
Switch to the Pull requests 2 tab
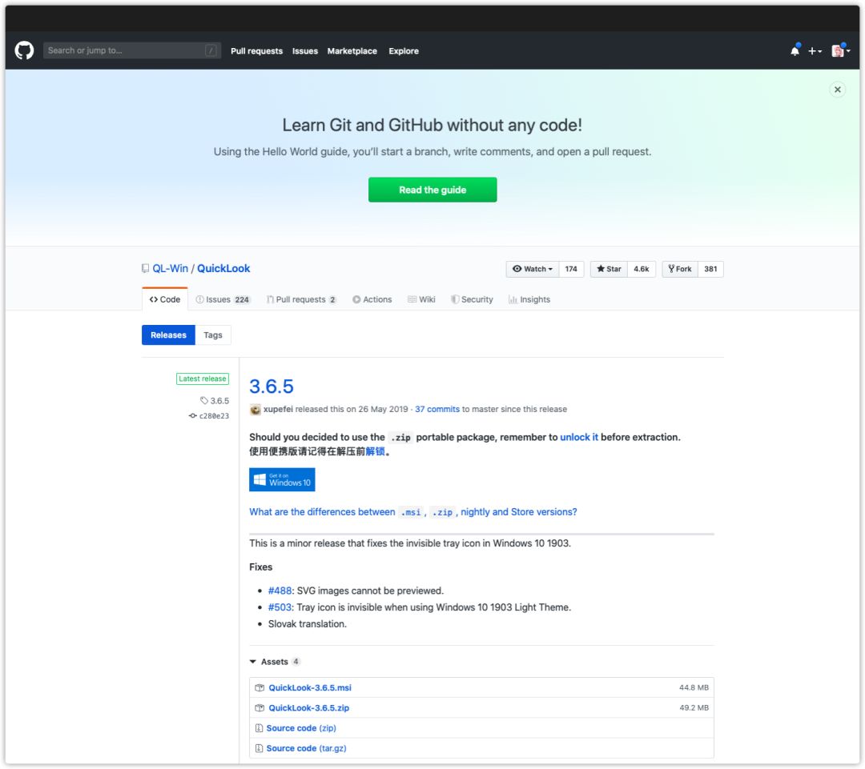click(x=301, y=299)
